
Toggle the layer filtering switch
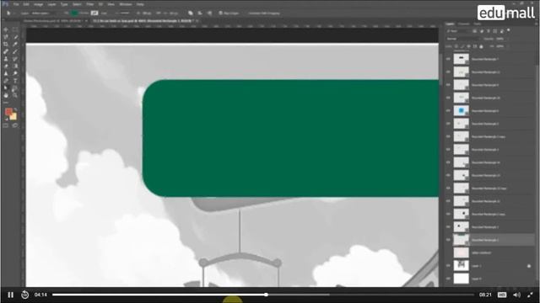tap(508, 30)
